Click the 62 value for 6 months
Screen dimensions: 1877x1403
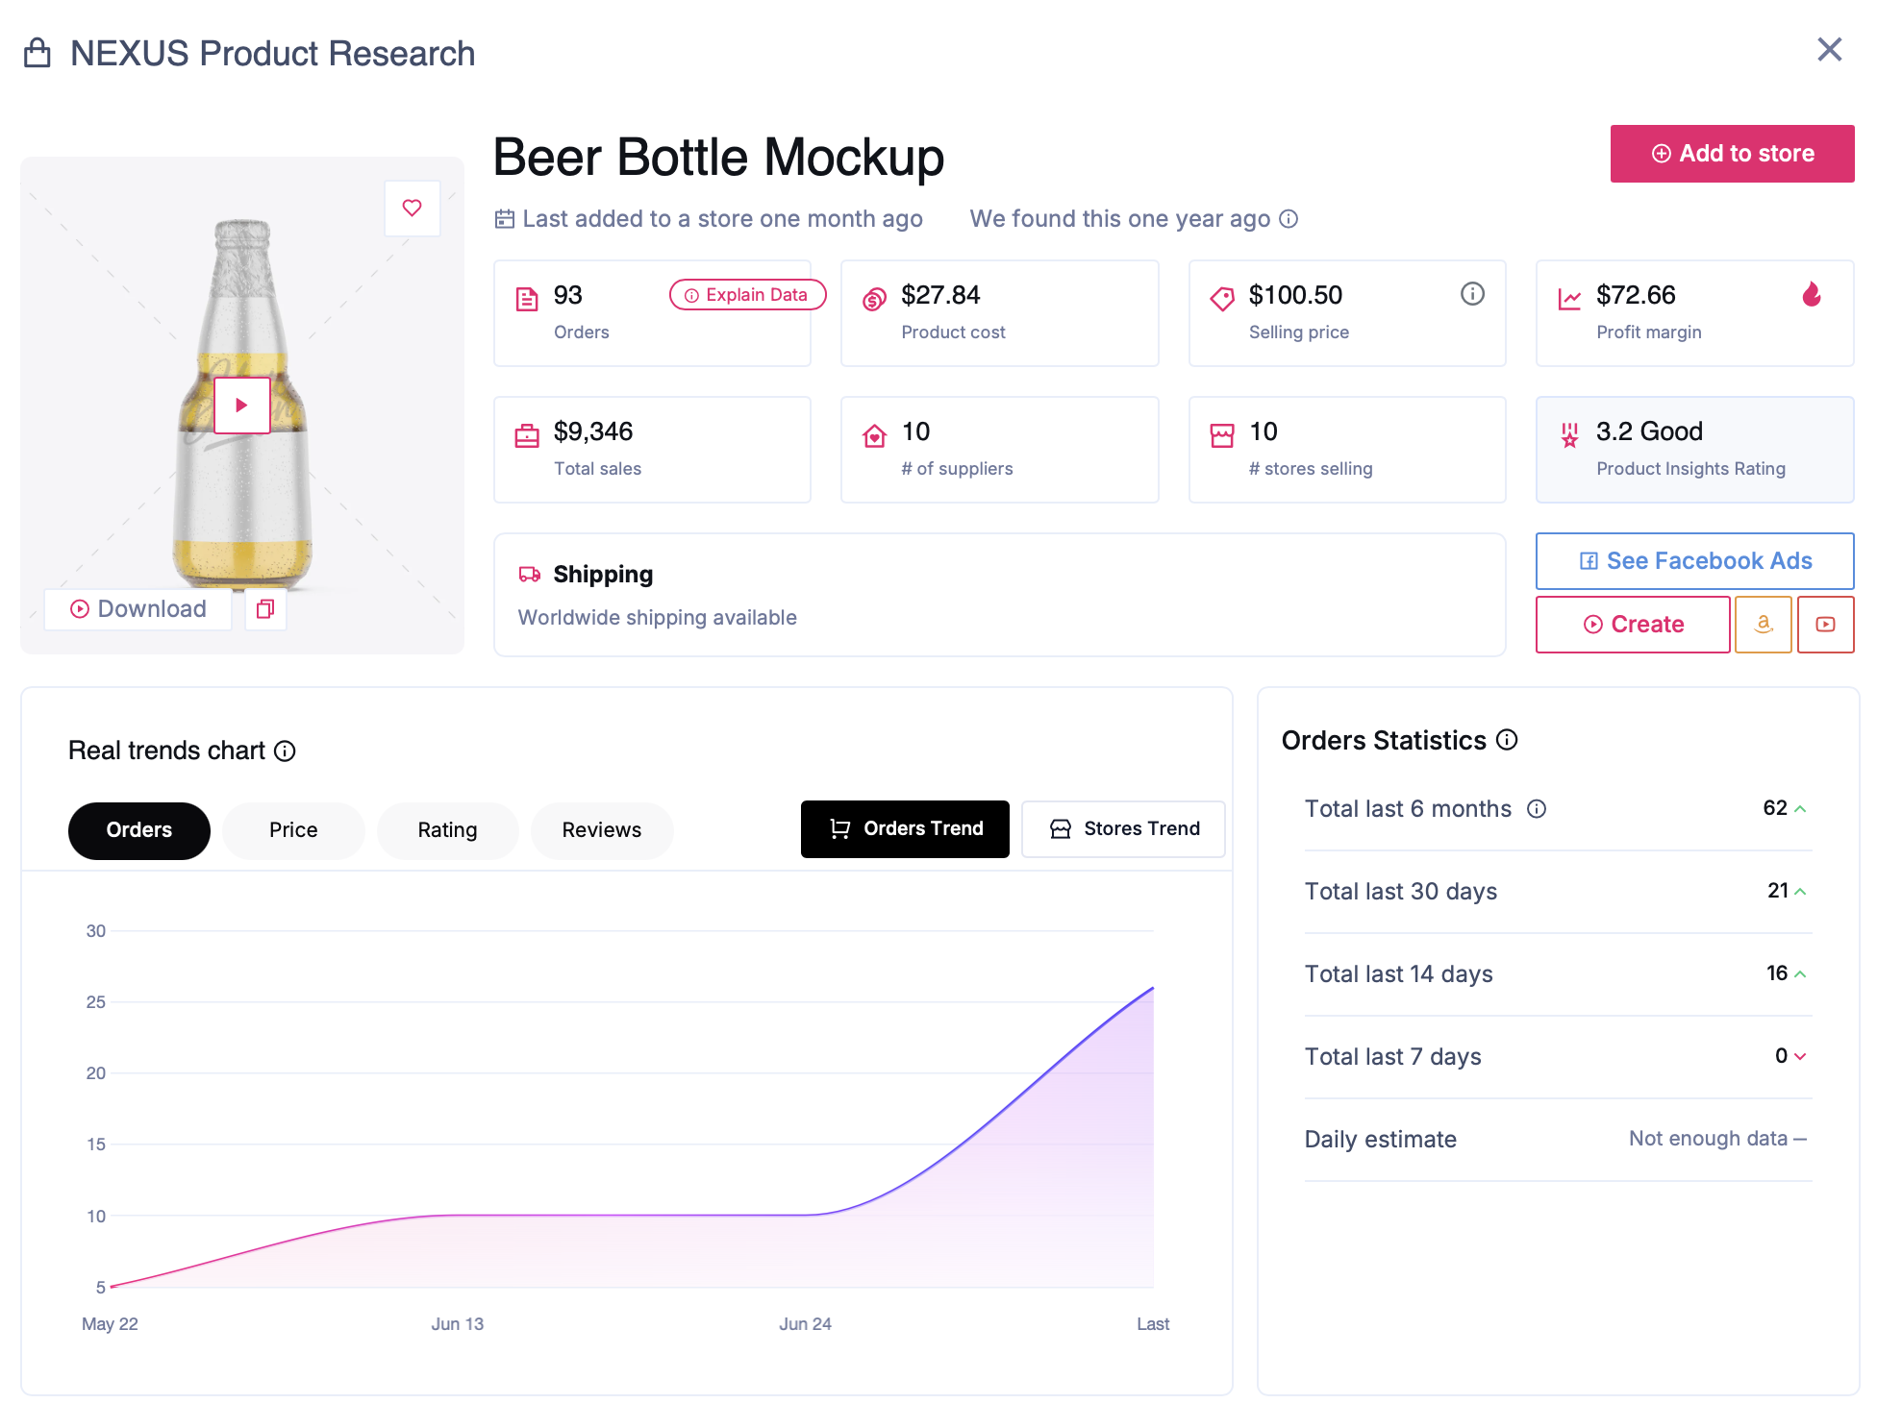coord(1775,808)
